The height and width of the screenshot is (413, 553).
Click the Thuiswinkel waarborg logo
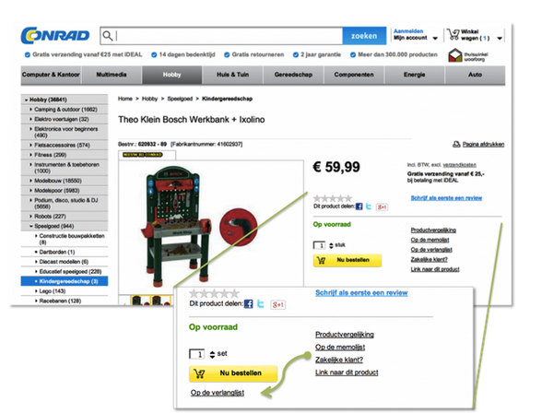[468, 55]
